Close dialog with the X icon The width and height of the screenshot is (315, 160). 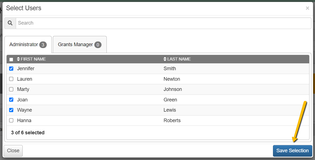[x=307, y=8]
